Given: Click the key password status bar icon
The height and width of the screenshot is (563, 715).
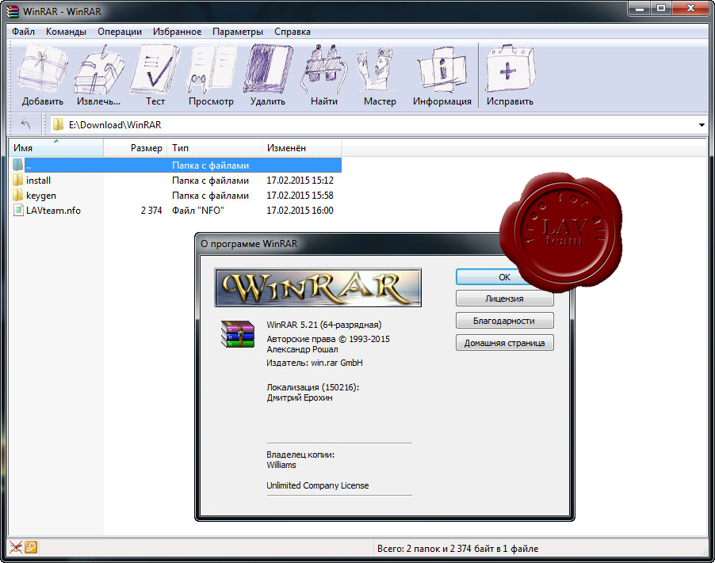Looking at the screenshot, I should (31, 547).
